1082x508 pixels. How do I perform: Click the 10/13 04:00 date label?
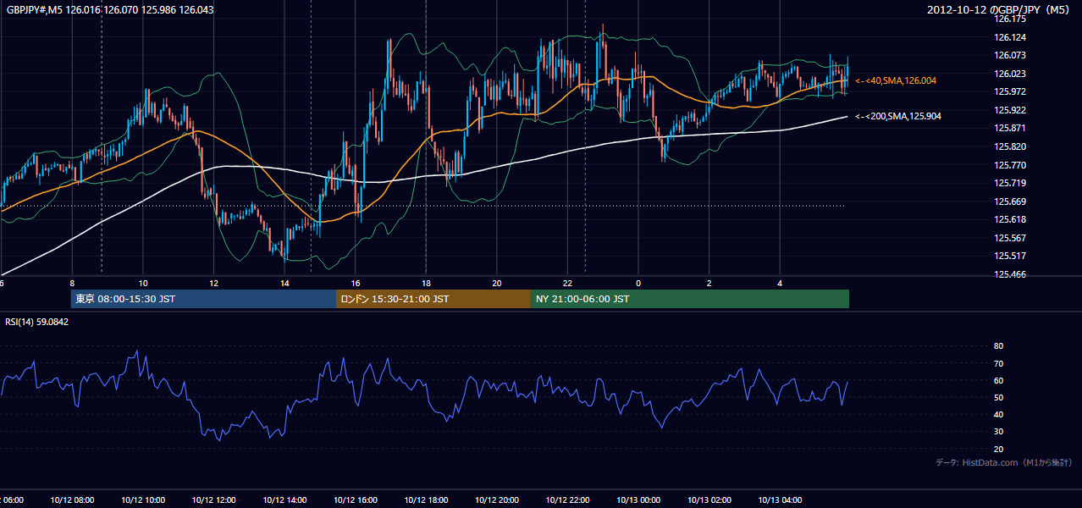coord(780,500)
